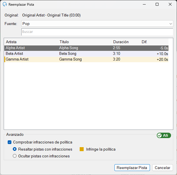Minimize the Reemplazar Pista dialog
The width and height of the screenshot is (177, 175).
144,4
